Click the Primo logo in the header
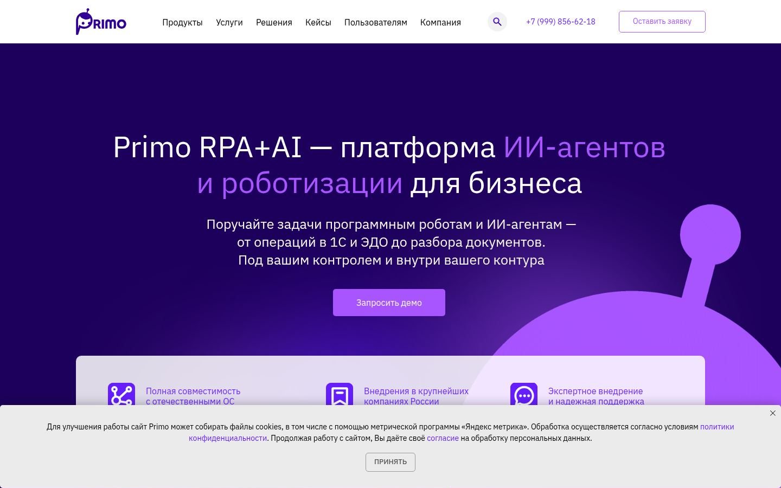 (101, 22)
